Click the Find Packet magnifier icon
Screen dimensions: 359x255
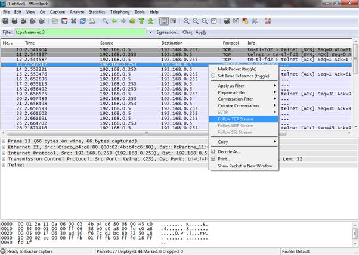coord(106,21)
